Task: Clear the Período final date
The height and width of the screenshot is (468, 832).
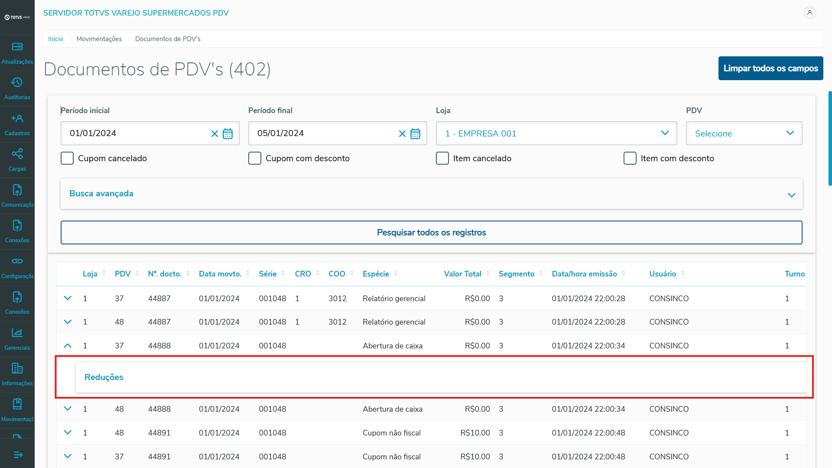Action: [402, 133]
